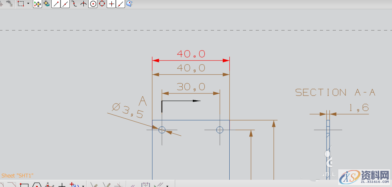This screenshot has width=392, height=187.
Task: Enable Quadrant Point snap icon
Action: point(102,4)
